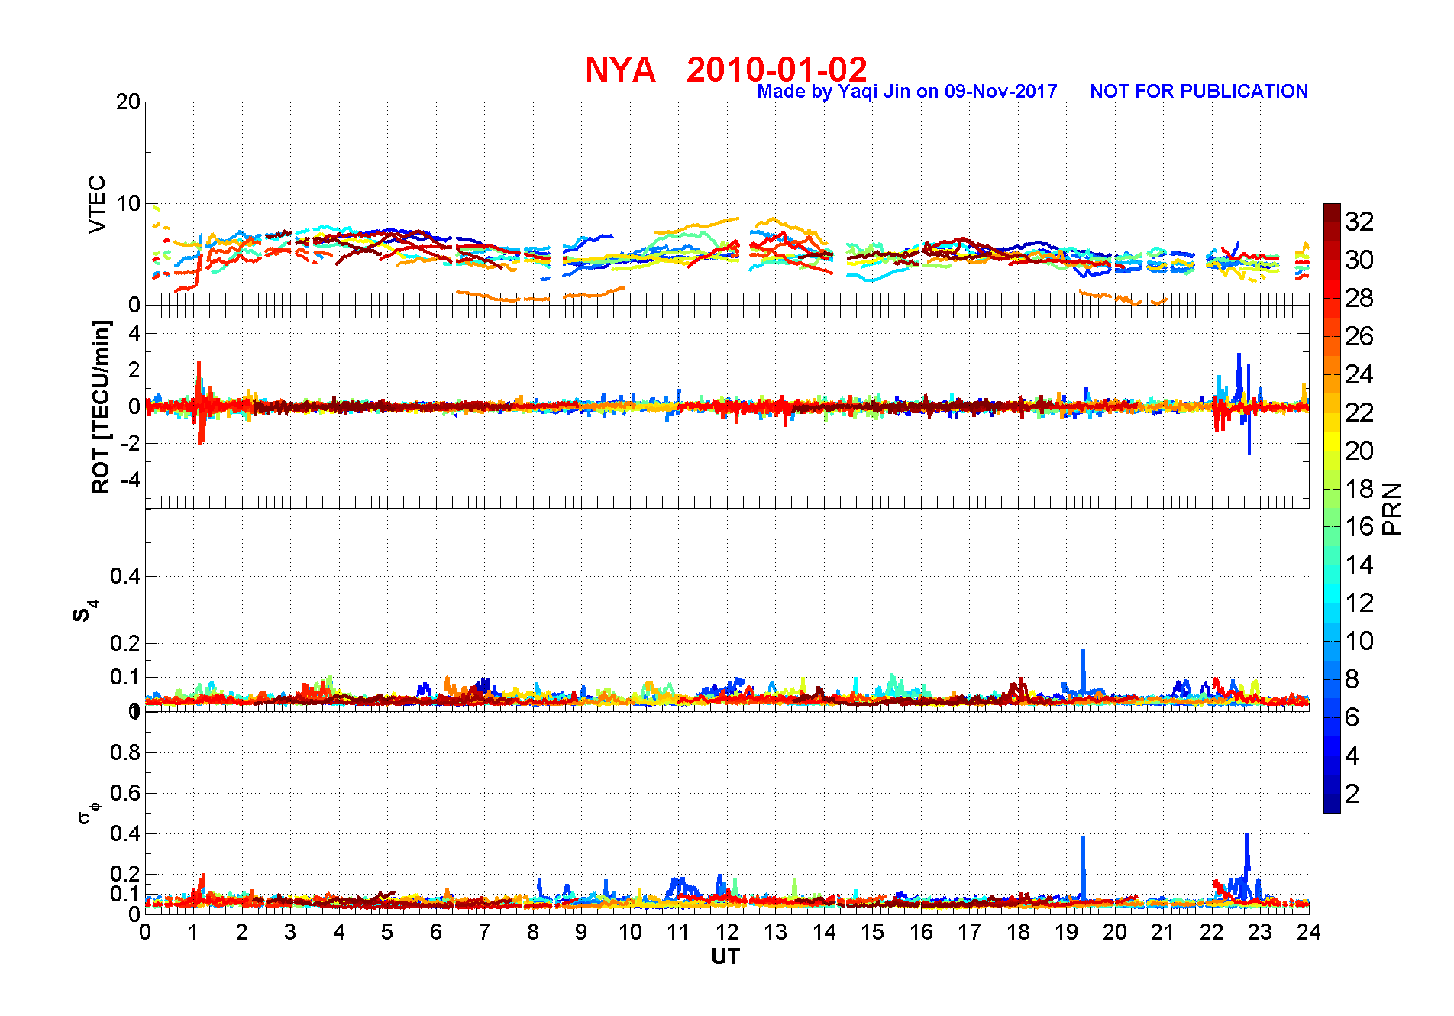The height and width of the screenshot is (1016, 1454).
Task: Select the S4 axis tick label "0.4"
Action: coord(125,576)
